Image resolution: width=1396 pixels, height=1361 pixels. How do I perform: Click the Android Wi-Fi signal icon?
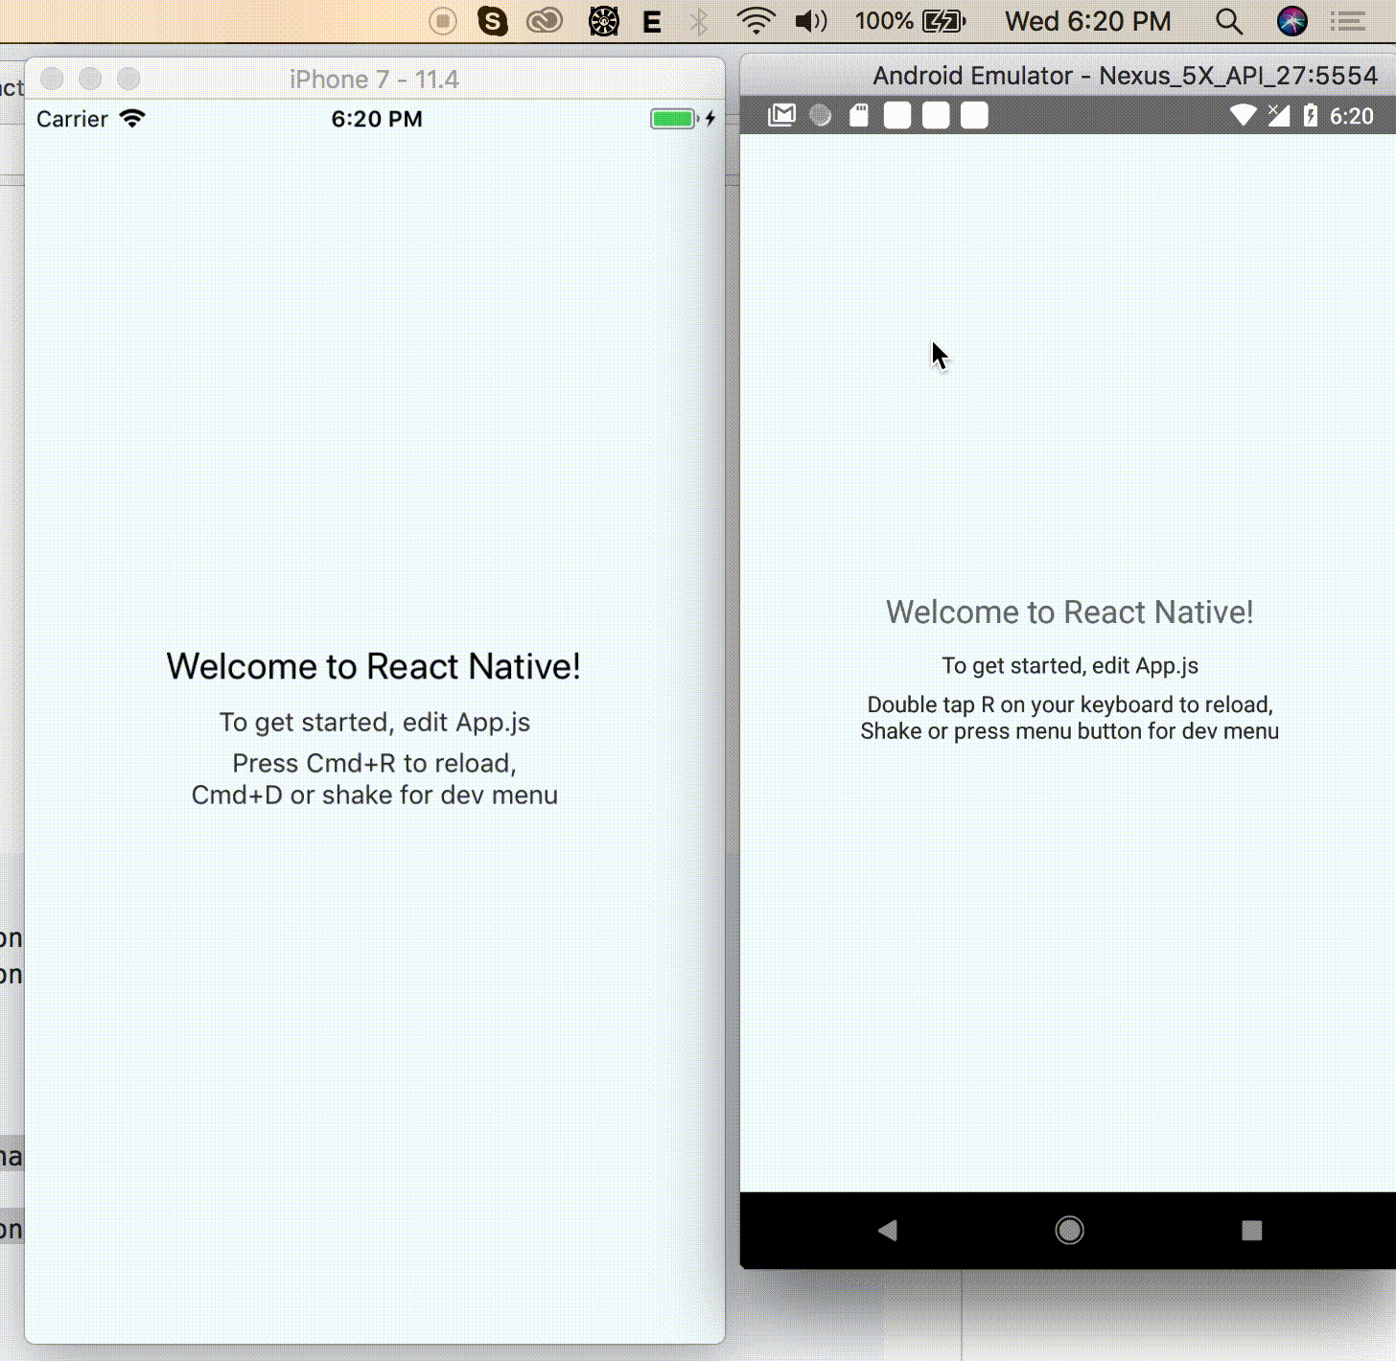tap(1243, 116)
